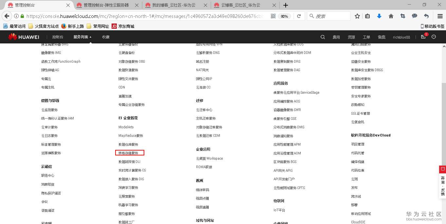Image resolution: width=446 pixels, height=224 pixels.
Task: Open the red 咨询·反馈 envelope on right edge
Action: pyautogui.click(x=442, y=169)
